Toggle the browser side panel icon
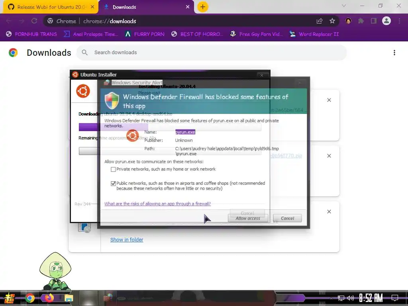Image resolution: width=408 pixels, height=306 pixels. (374, 21)
